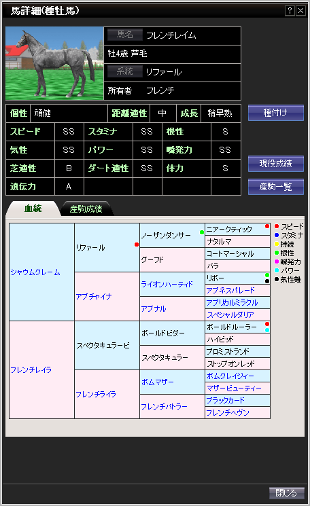Click the cyan パワー legend dot
Viewport: 310px width, 506px height.
(x=277, y=270)
